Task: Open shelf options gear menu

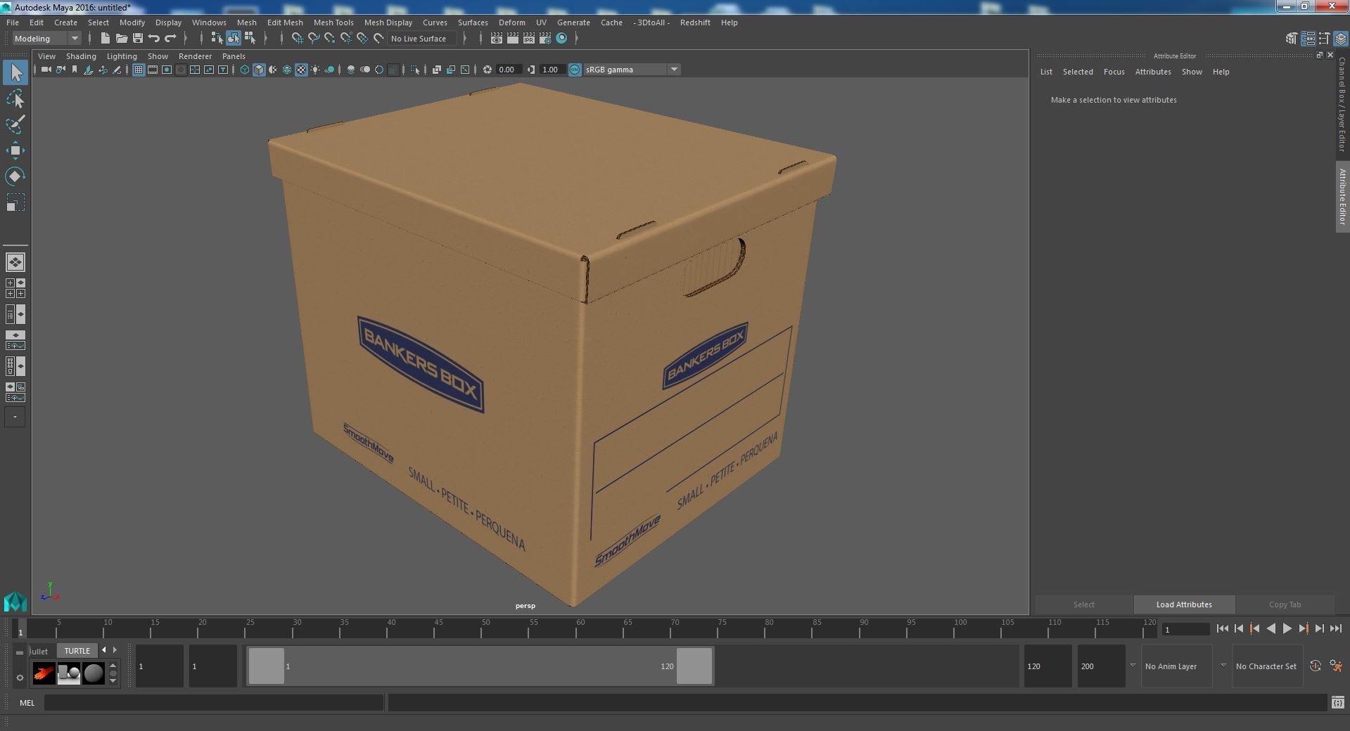Action: (20, 678)
